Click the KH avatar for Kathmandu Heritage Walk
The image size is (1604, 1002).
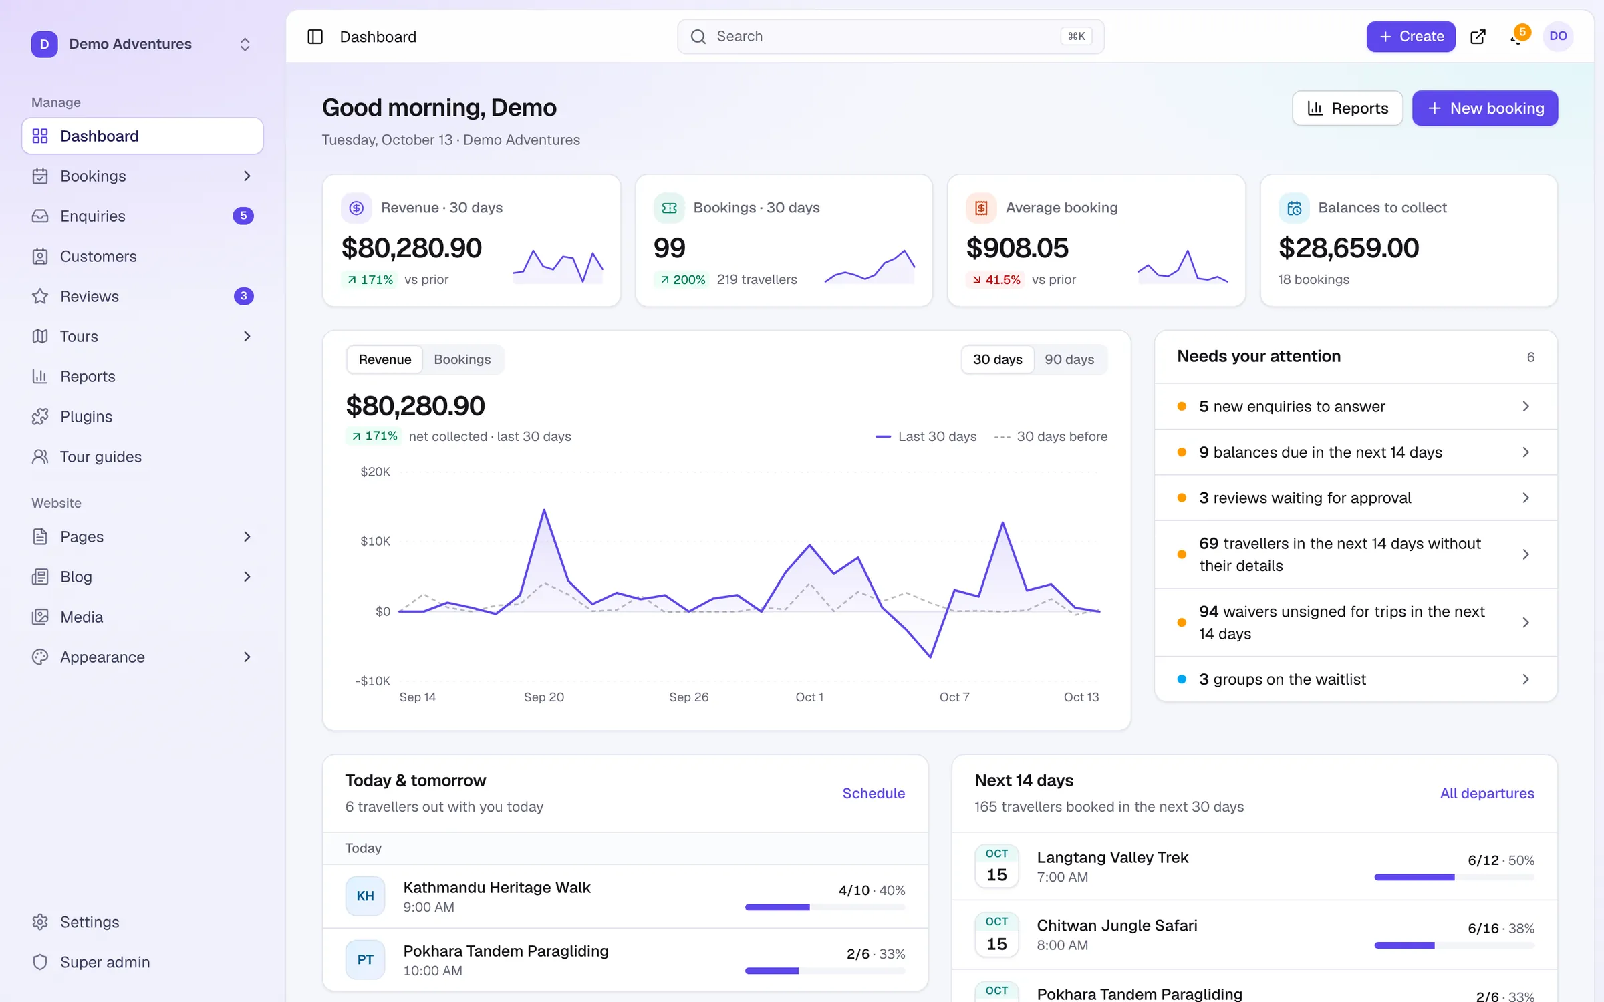coord(365,896)
